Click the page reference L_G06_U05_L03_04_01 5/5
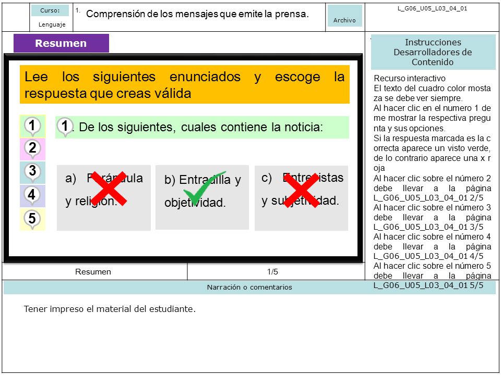This screenshot has height=375, width=501. [428, 285]
